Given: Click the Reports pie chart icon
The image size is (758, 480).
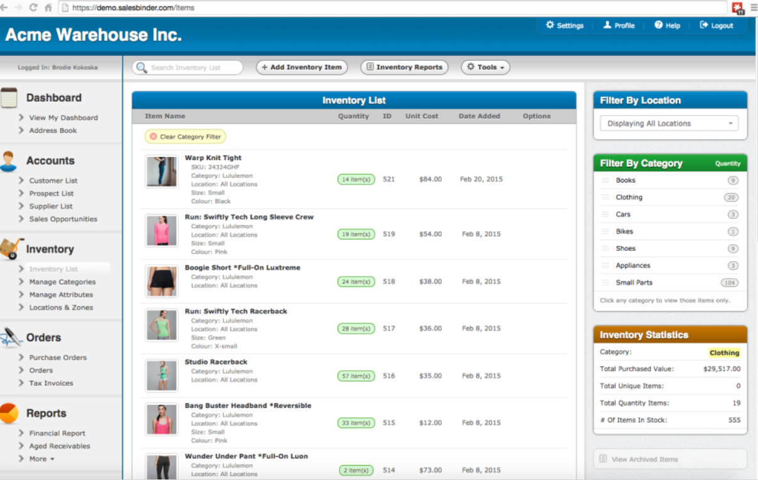Looking at the screenshot, I should [x=9, y=413].
